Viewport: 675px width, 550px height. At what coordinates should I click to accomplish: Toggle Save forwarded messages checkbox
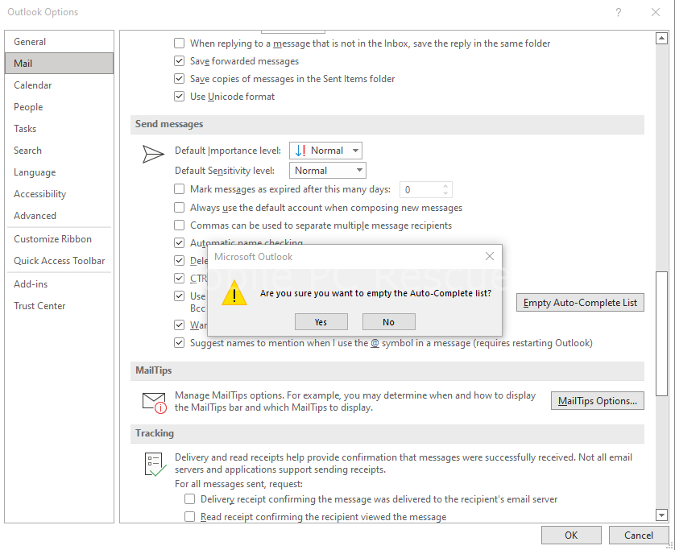(x=180, y=61)
